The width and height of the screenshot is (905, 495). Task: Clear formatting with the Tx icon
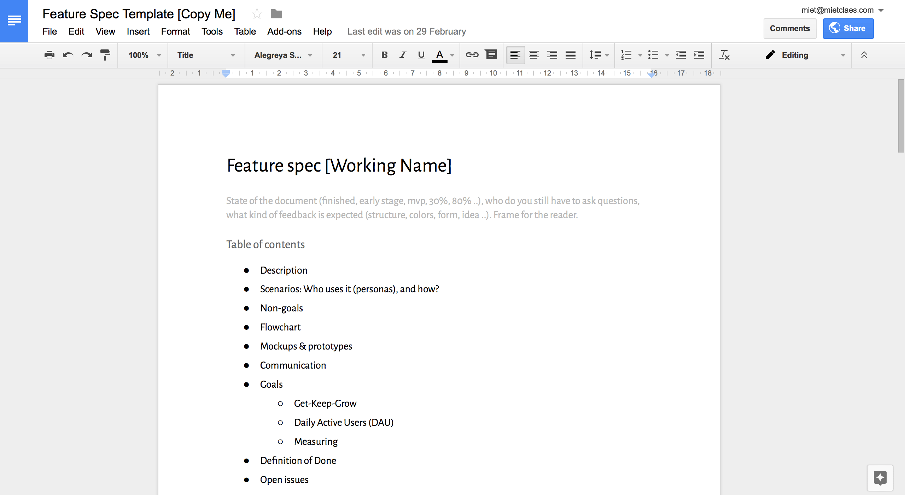click(724, 55)
